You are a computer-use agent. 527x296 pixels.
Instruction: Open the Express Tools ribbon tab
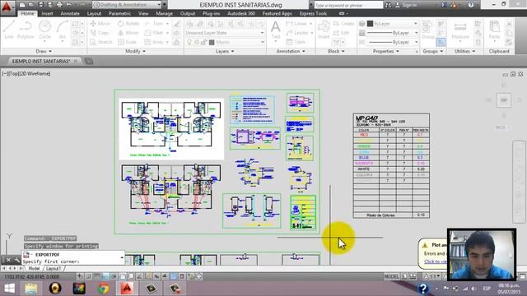tap(313, 13)
